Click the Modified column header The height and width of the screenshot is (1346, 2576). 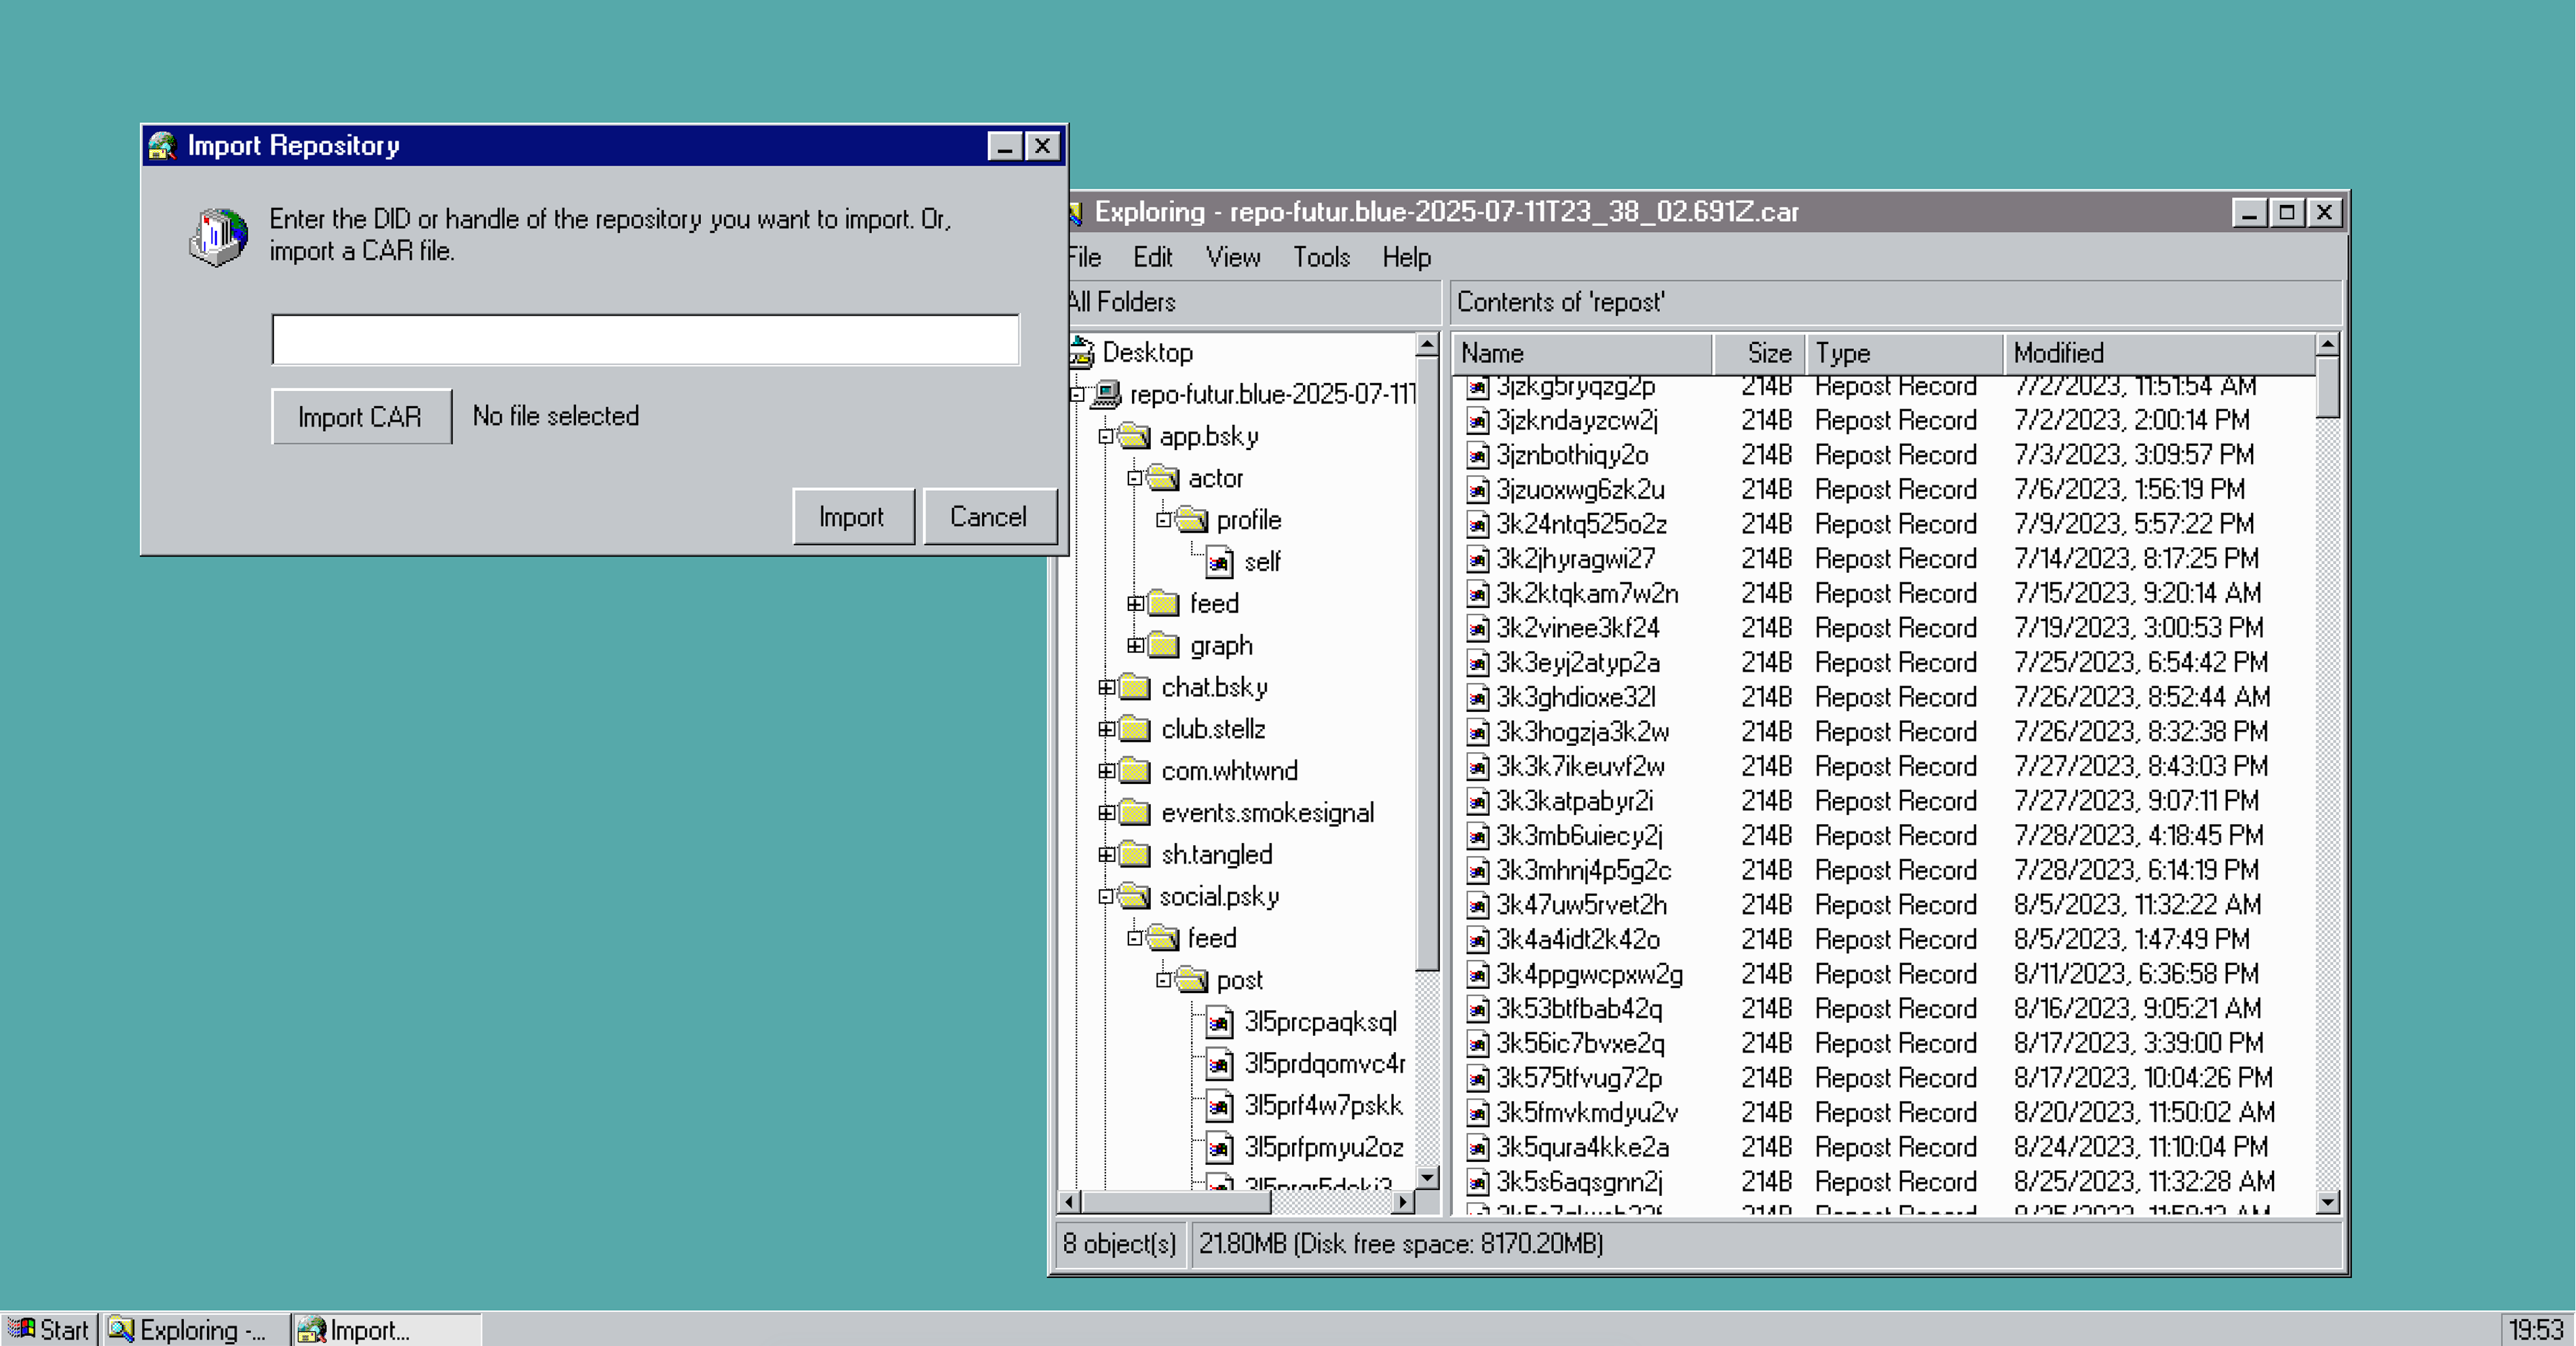[x=2158, y=353]
